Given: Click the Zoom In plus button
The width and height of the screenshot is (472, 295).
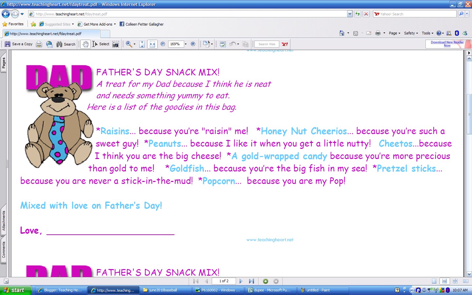Looking at the screenshot, I should 193,44.
